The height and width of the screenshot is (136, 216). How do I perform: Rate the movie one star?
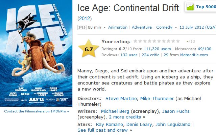pyautogui.click(x=135, y=41)
